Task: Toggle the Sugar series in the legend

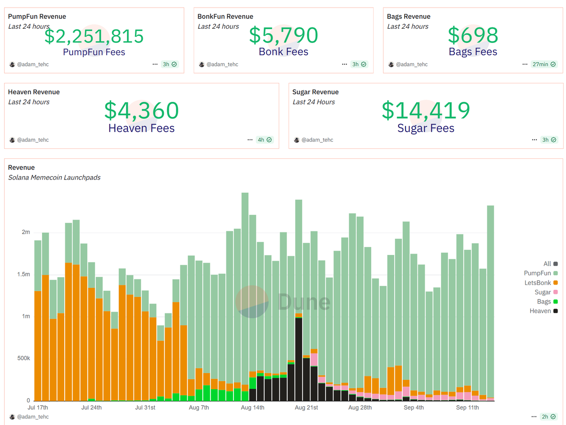Action: pos(547,292)
